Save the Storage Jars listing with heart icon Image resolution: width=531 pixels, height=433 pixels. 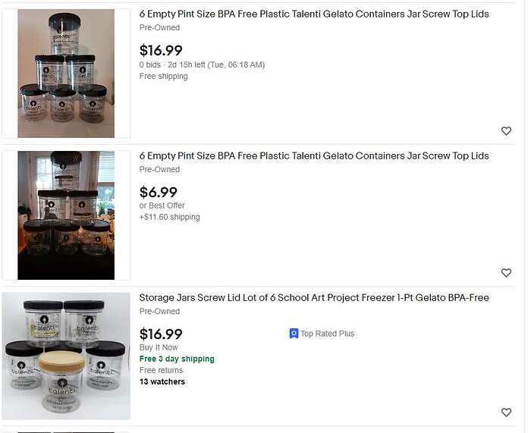[506, 413]
